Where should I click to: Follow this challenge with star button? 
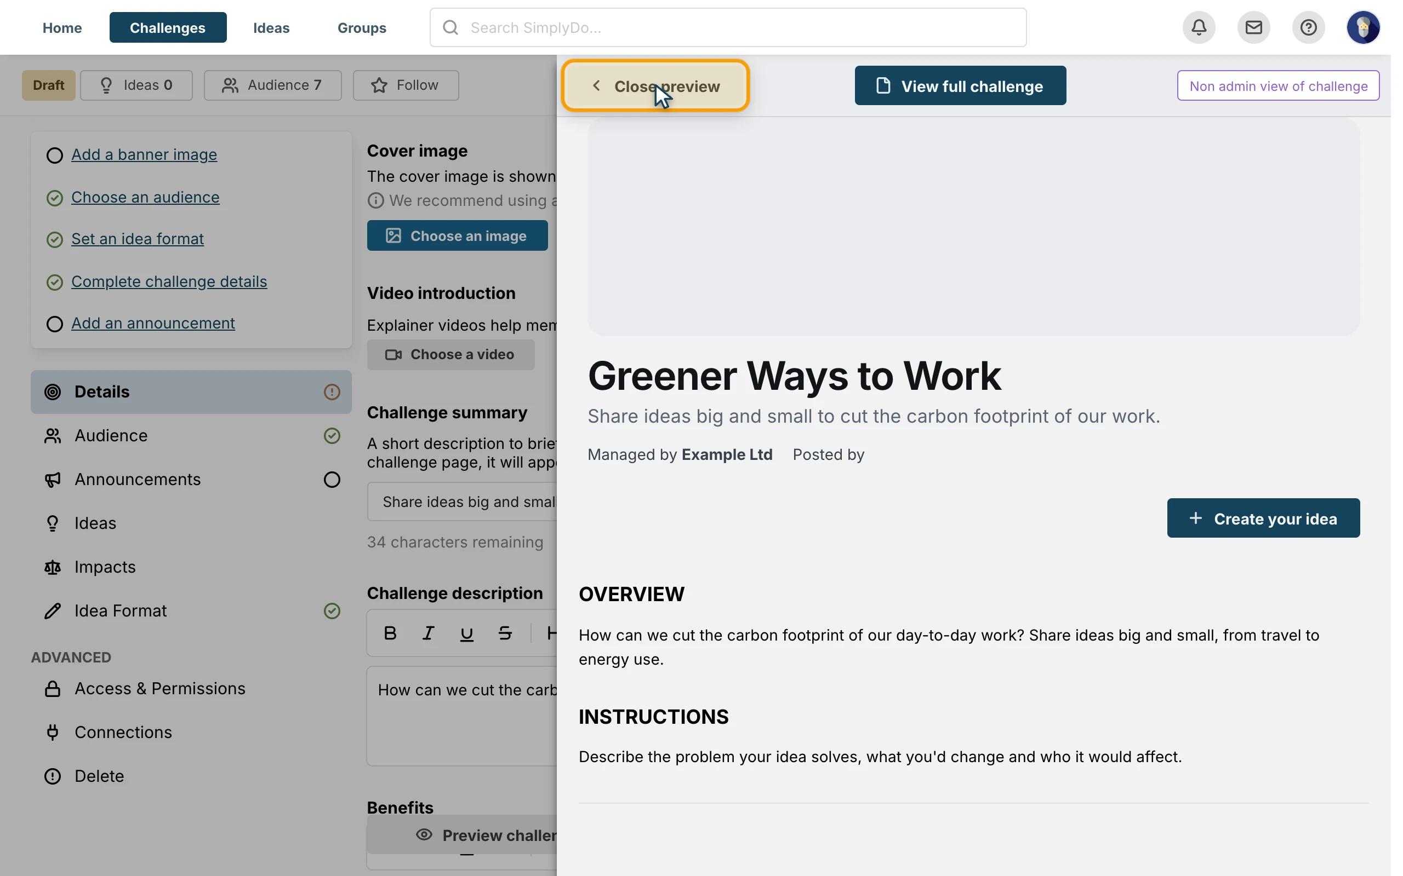coord(406,85)
